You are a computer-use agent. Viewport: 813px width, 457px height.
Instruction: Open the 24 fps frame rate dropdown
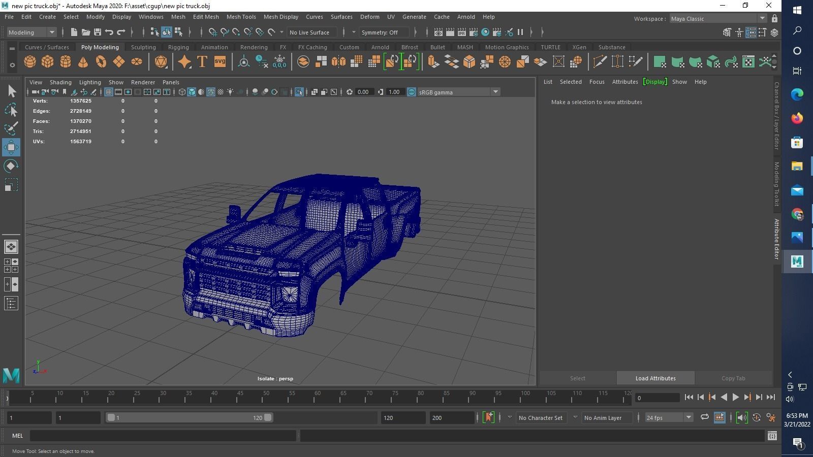tap(669, 417)
